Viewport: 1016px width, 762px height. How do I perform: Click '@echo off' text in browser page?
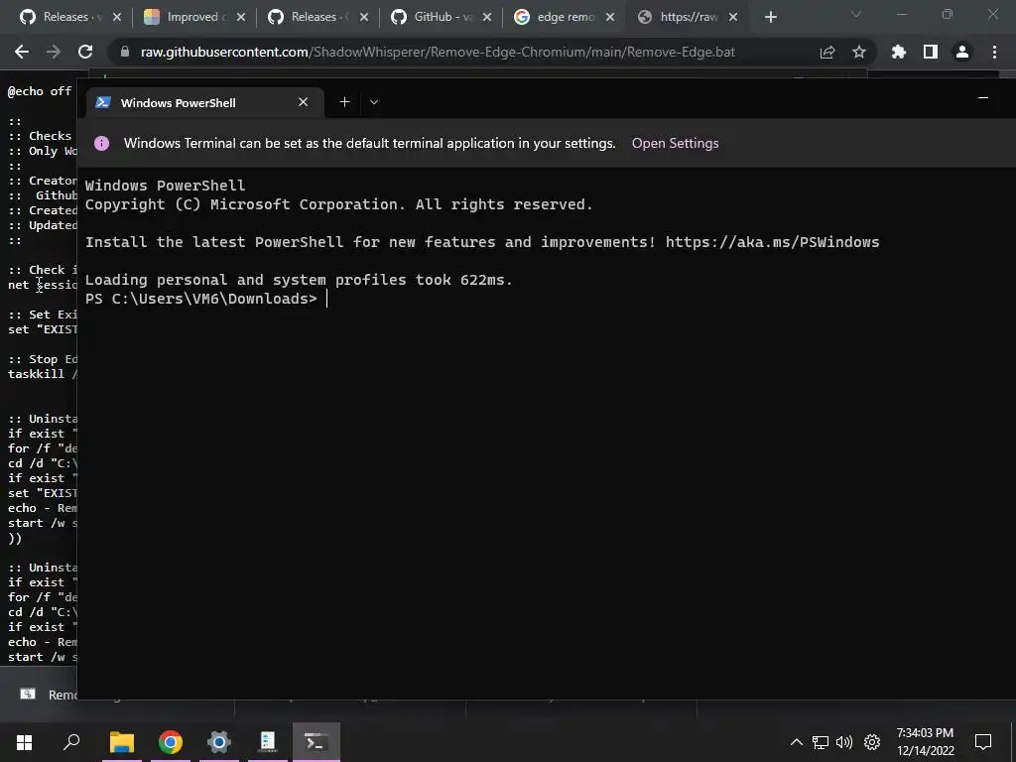(40, 90)
